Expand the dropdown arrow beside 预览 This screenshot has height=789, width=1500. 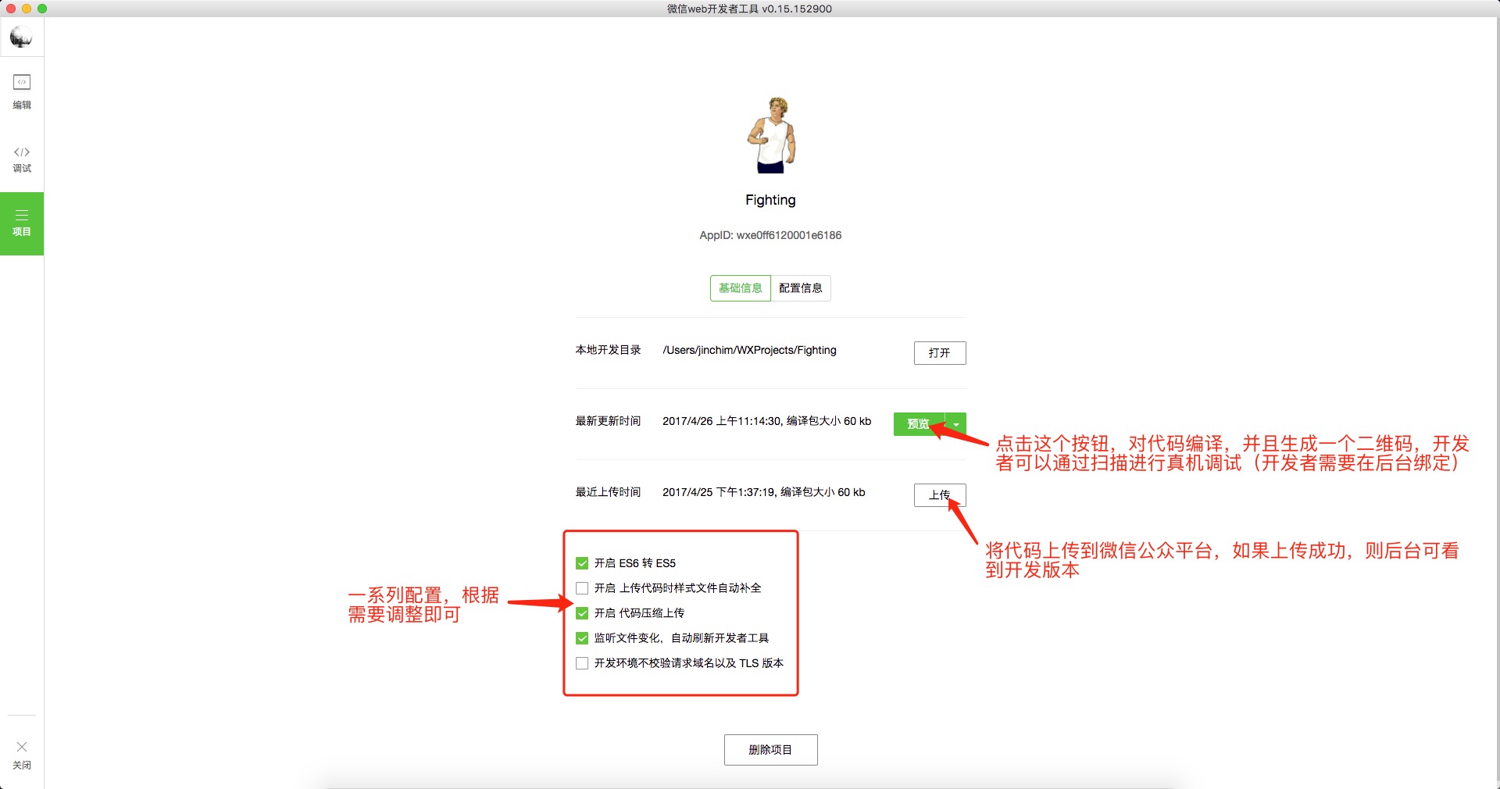point(956,424)
